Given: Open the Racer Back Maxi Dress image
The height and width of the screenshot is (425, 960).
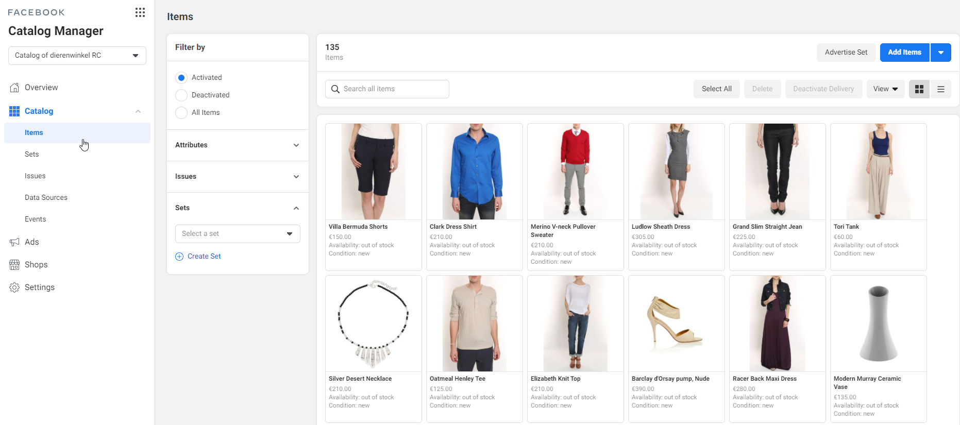Looking at the screenshot, I should 778,324.
